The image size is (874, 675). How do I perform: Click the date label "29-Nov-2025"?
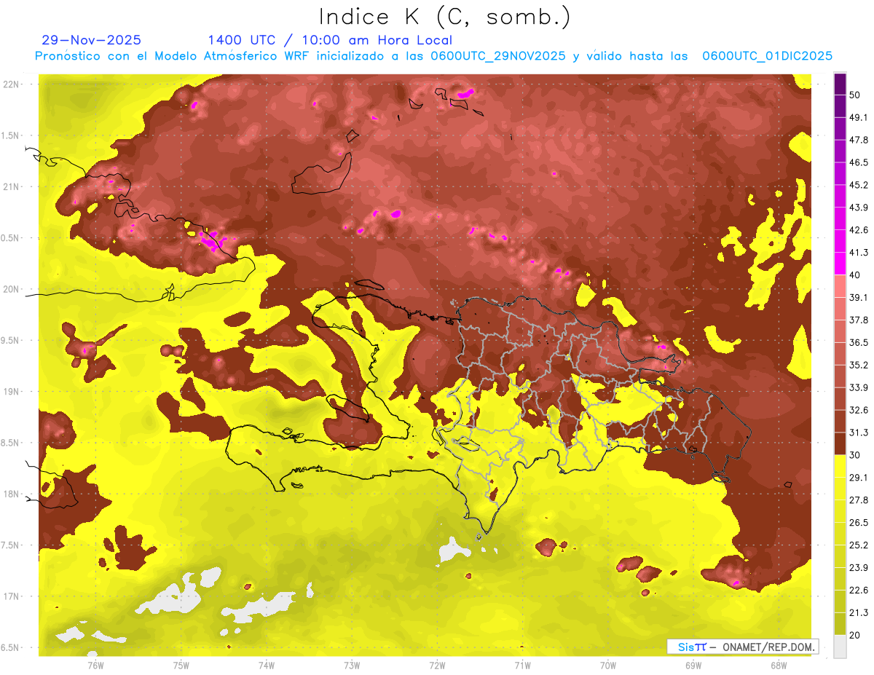click(92, 40)
